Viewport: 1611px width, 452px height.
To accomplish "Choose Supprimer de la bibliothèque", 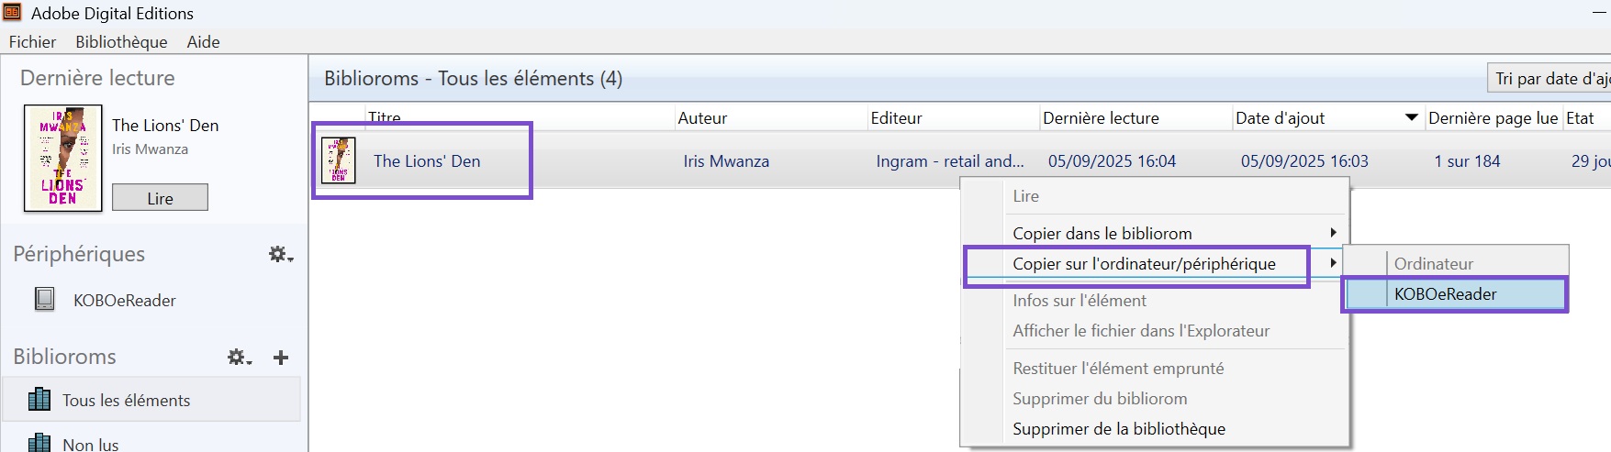I will point(1118,429).
